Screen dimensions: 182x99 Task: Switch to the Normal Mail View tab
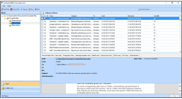point(48,56)
